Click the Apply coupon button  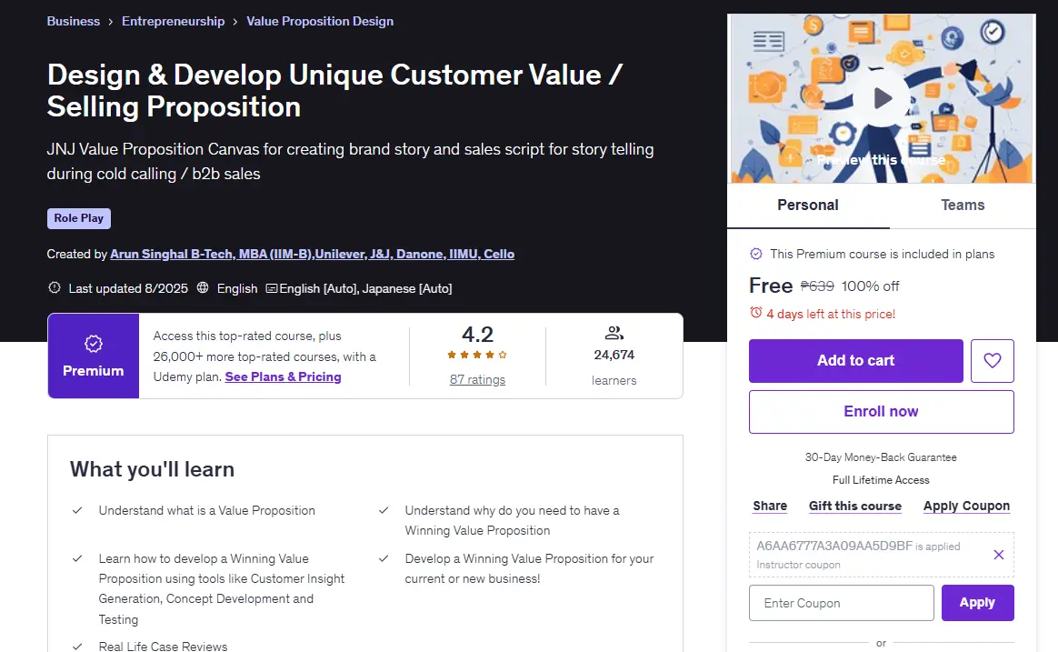tap(978, 603)
